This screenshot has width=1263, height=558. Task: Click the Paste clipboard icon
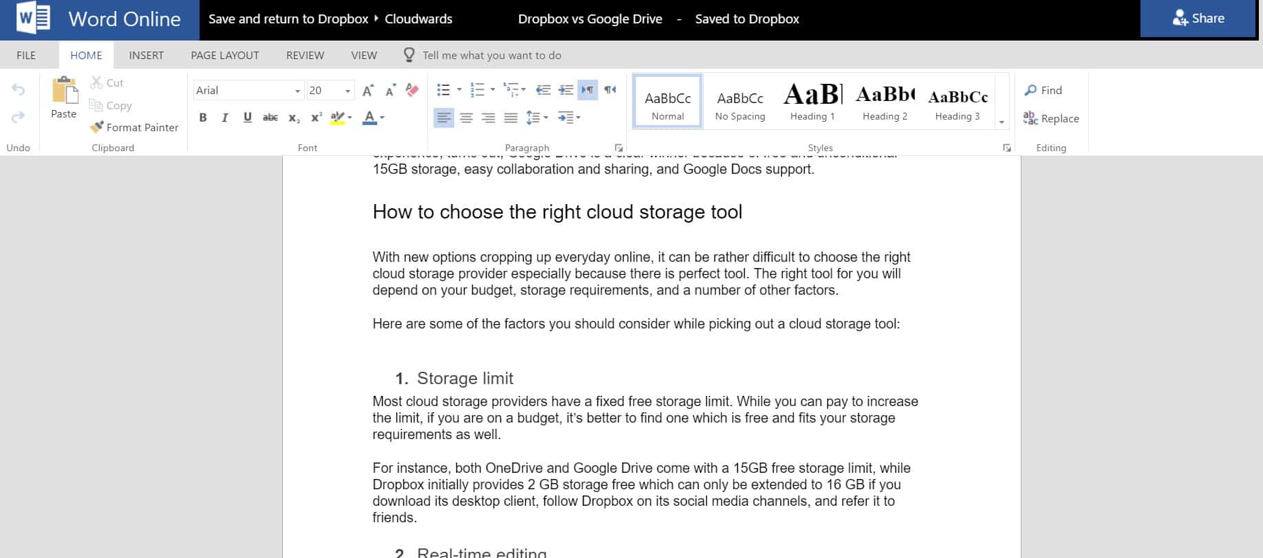coord(64,90)
